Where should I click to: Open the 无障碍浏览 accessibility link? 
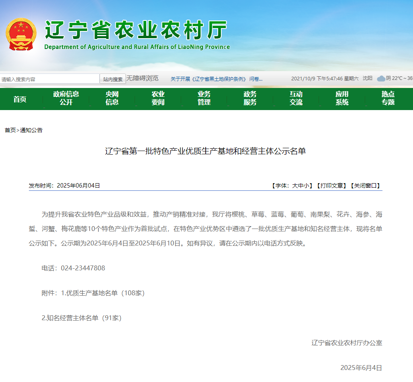point(143,78)
